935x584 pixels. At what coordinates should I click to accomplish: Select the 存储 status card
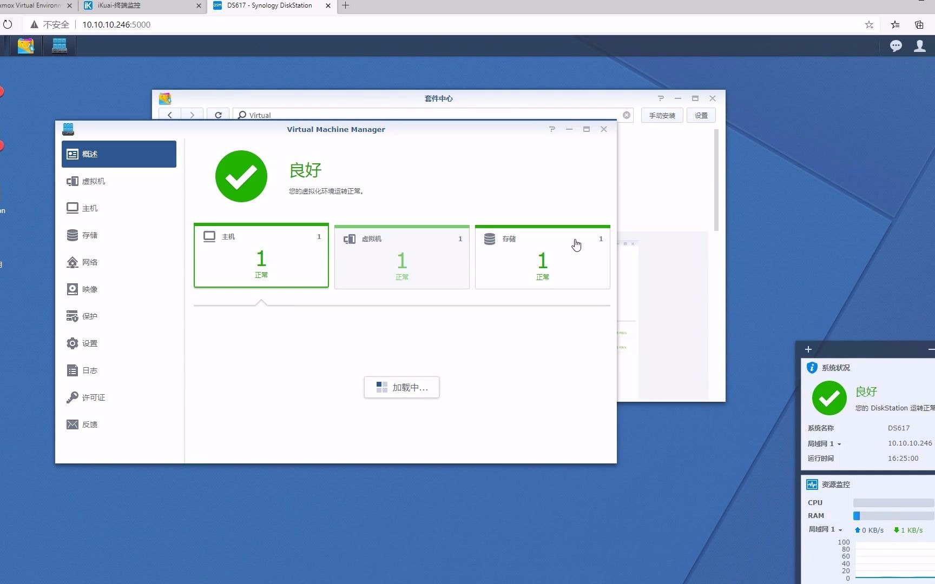(543, 257)
